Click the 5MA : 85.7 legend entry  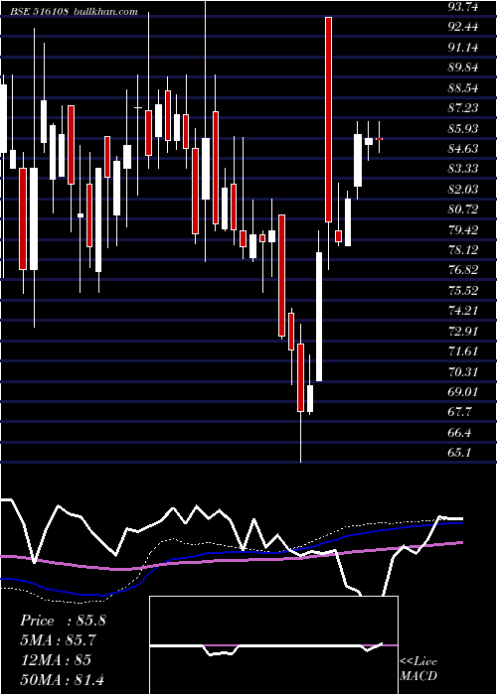point(59,640)
